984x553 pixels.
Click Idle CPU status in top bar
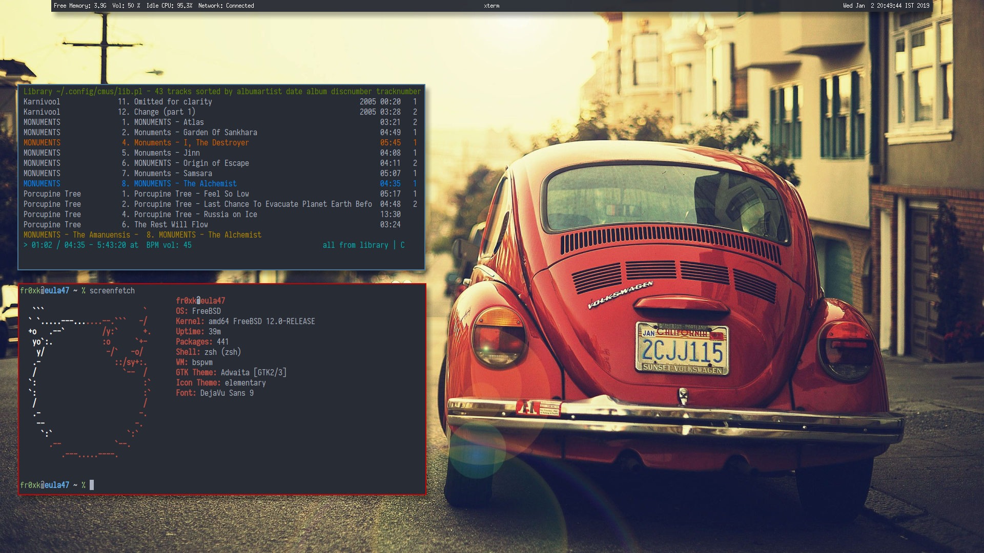coord(169,6)
